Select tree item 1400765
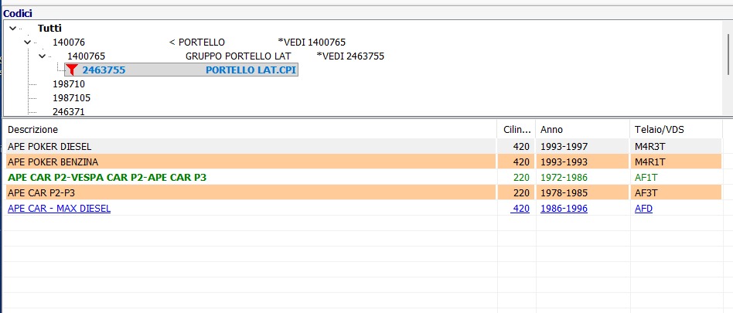This screenshot has width=733, height=313. click(86, 56)
